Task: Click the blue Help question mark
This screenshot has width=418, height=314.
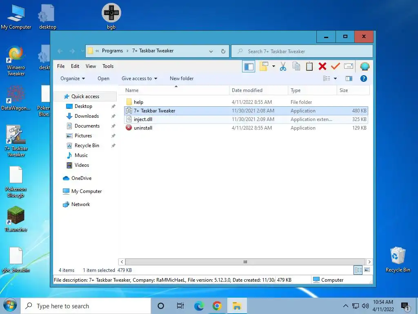Action: pyautogui.click(x=364, y=78)
